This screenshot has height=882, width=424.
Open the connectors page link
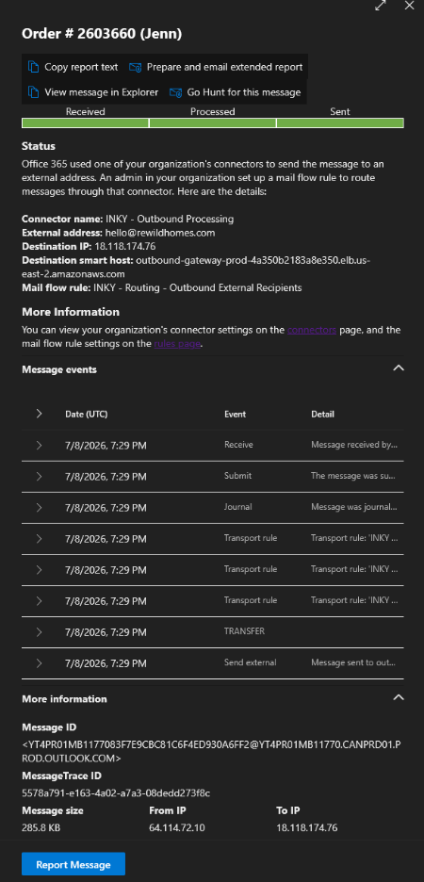point(312,330)
